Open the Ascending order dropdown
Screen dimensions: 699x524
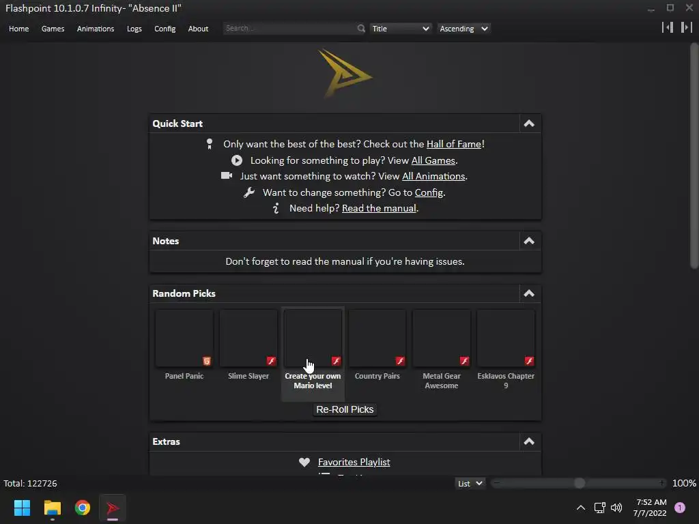[463, 29]
